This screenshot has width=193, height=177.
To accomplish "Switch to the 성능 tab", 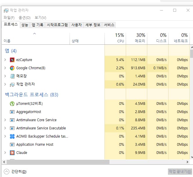I will pos(25,25).
